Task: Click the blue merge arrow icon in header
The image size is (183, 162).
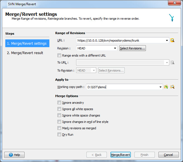Action: point(171,18)
